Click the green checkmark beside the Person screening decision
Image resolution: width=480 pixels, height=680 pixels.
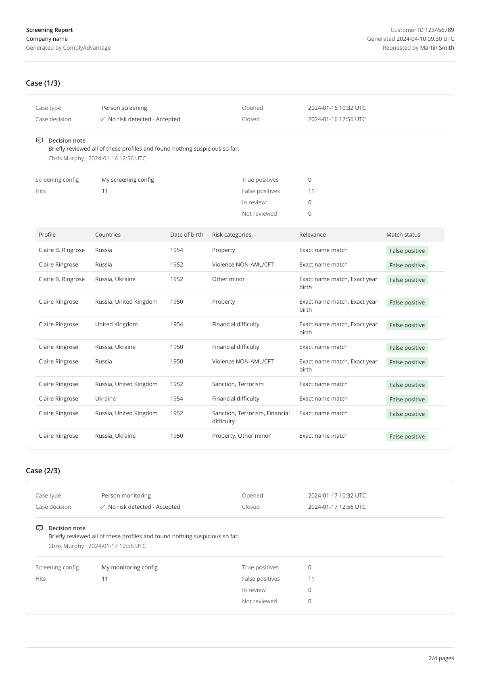[x=102, y=120]
